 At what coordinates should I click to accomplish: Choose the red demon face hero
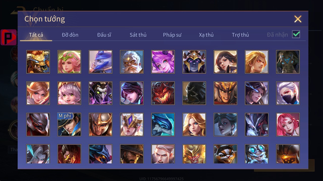coord(163,93)
